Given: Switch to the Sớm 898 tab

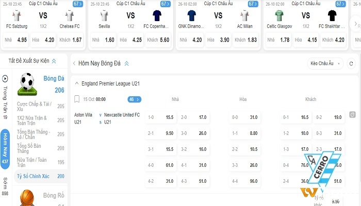Looking at the screenshot, I should pos(5,186).
